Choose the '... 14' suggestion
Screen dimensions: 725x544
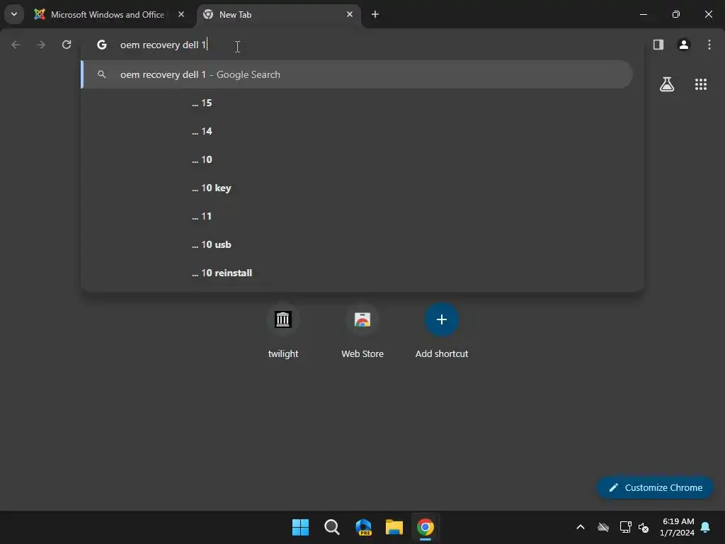(357, 131)
